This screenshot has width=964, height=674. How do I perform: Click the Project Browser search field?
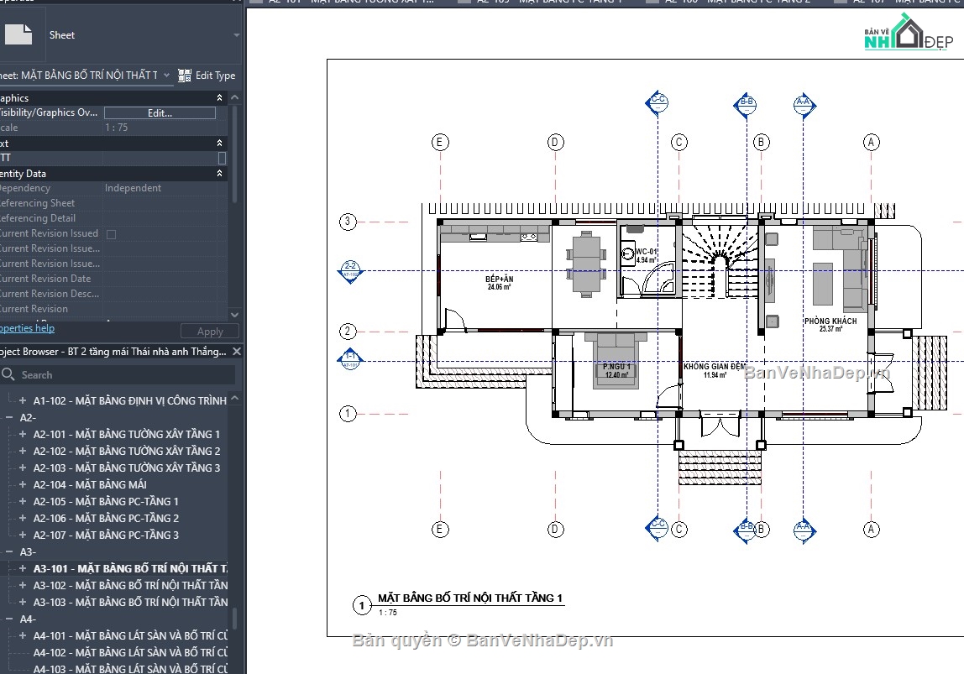coord(118,374)
